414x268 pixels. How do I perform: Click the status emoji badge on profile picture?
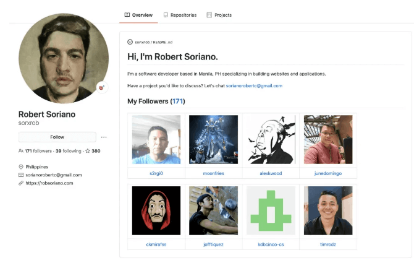pos(102,87)
